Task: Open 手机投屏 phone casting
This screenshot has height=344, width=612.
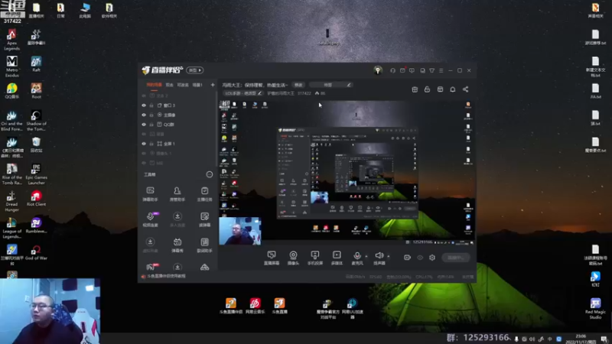Action: tap(315, 258)
